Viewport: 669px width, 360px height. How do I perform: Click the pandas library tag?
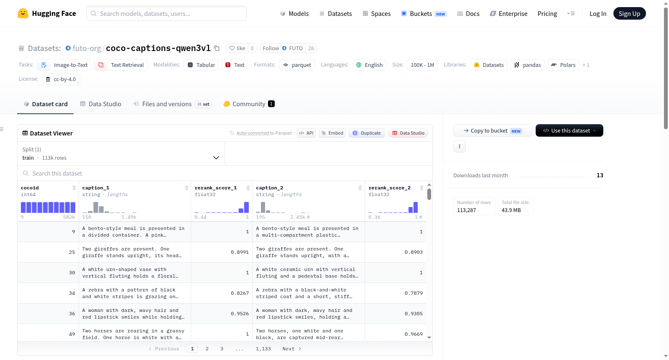point(528,65)
